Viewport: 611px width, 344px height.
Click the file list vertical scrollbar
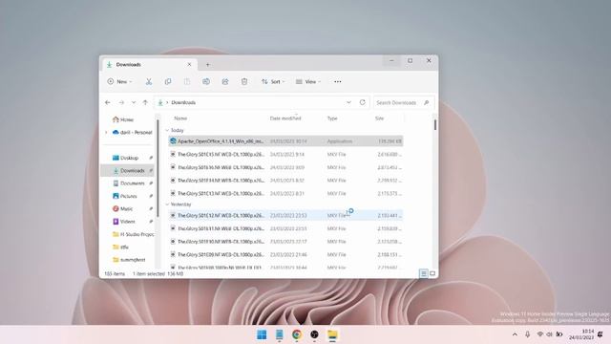435,125
